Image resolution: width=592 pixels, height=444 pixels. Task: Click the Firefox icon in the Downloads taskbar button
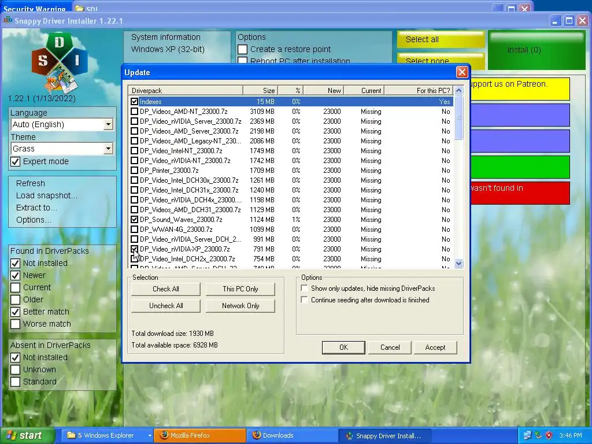[x=257, y=435]
